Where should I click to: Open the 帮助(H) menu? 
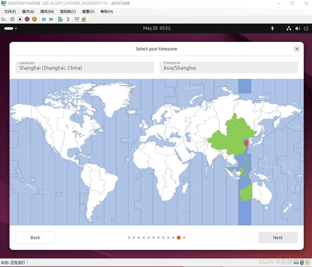pos(107,12)
